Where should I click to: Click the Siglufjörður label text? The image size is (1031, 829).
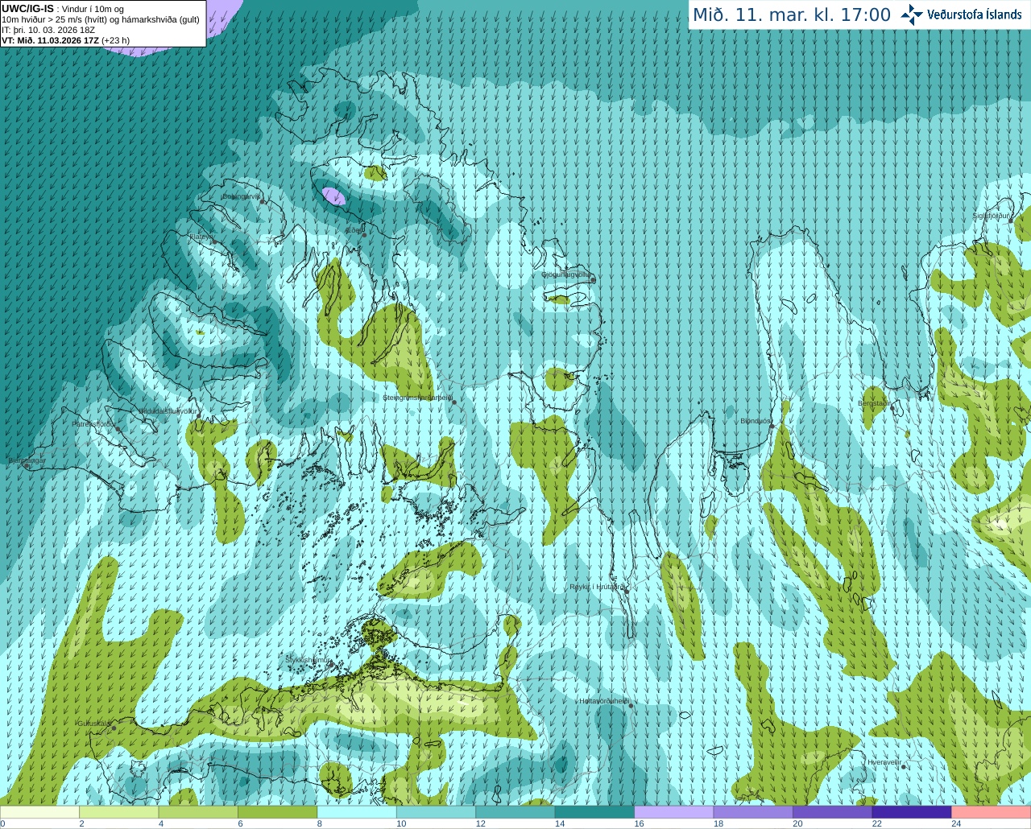click(991, 216)
